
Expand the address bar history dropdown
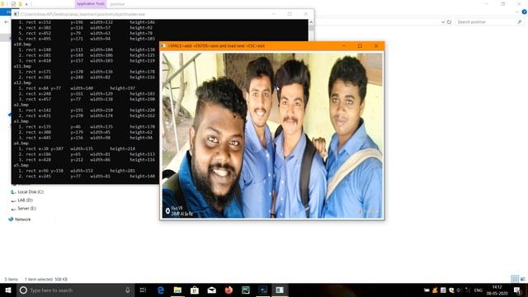click(x=443, y=22)
